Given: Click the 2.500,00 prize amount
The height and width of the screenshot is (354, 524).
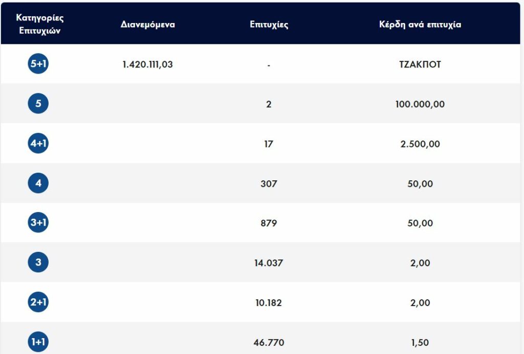Looking at the screenshot, I should point(420,144).
